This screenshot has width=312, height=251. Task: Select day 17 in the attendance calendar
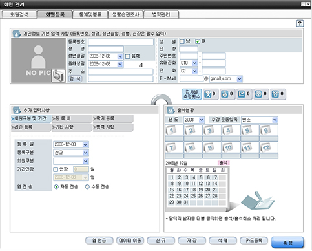point(186,190)
